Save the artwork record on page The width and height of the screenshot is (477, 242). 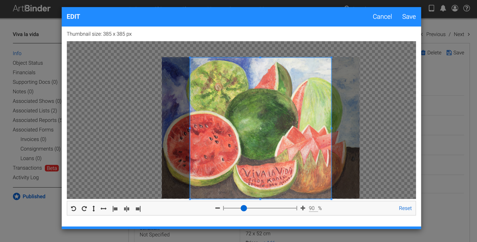tap(455, 53)
